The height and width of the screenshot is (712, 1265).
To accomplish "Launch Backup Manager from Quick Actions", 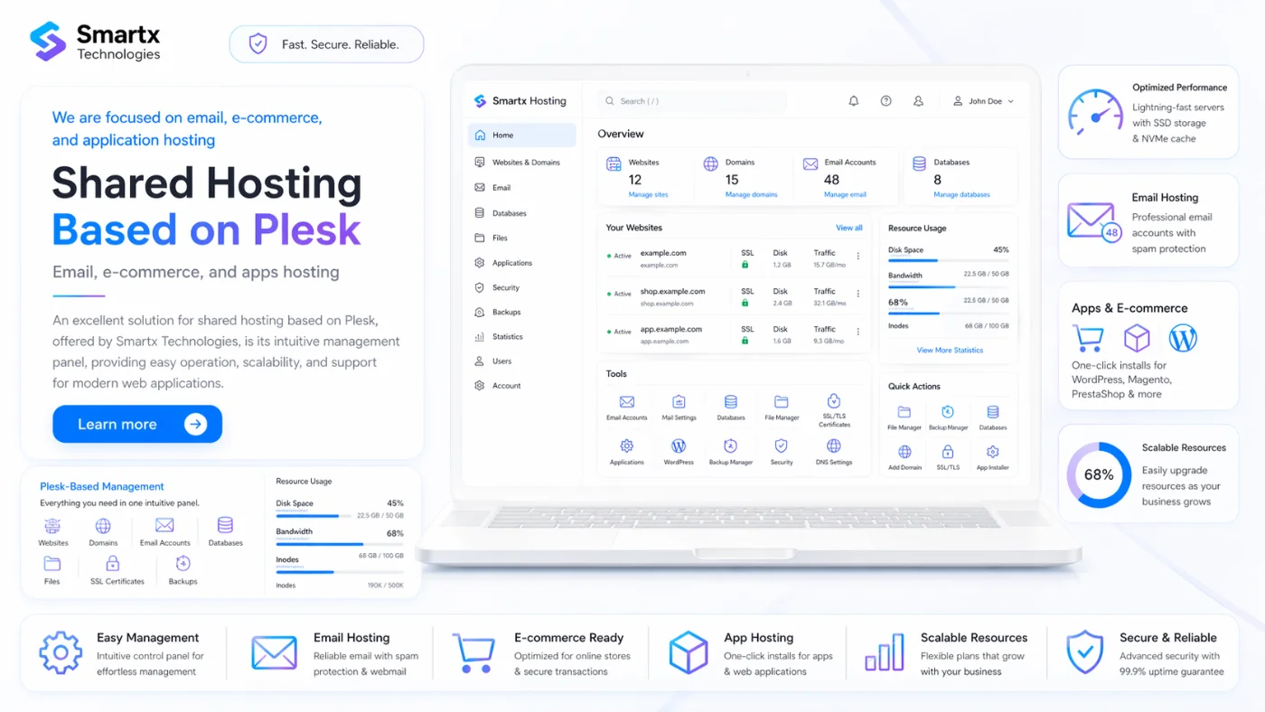I will click(x=948, y=413).
